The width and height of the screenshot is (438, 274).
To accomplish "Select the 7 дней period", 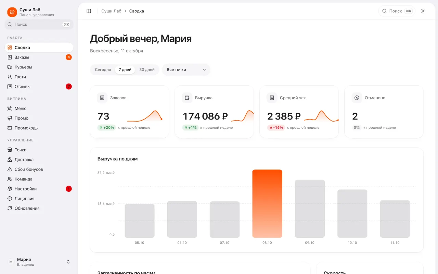I will [125, 70].
